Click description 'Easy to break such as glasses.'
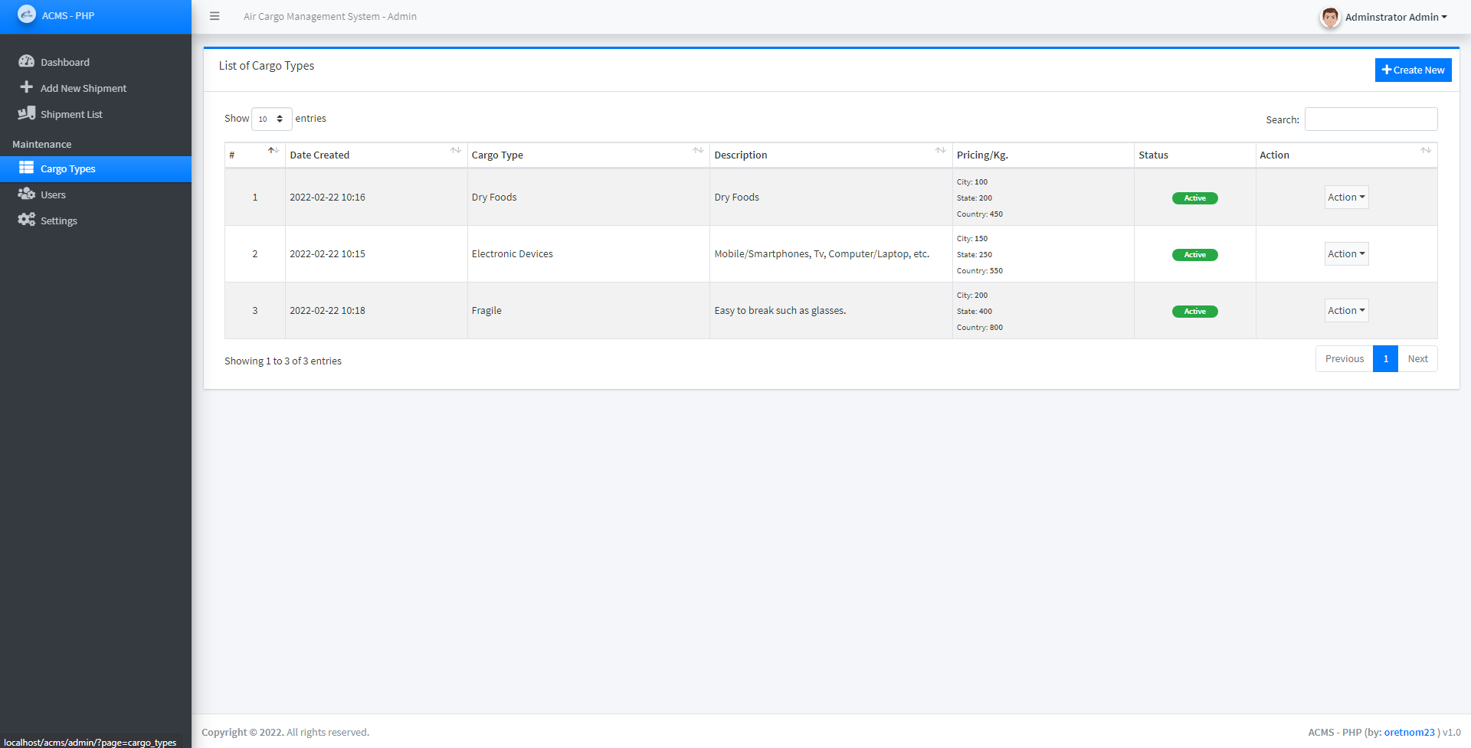 (x=780, y=310)
